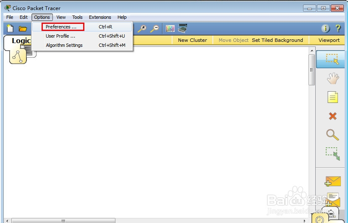The width and height of the screenshot is (348, 223).
Task: Open the Extensions menu
Action: 100,17
